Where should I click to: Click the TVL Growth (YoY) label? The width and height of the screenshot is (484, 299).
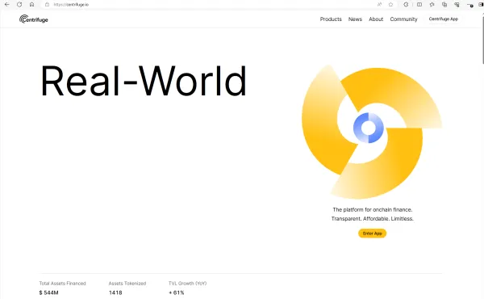(187, 283)
